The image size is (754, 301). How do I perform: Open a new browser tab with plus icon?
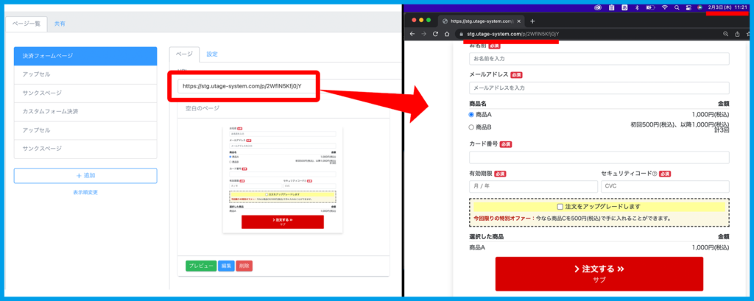pos(532,21)
